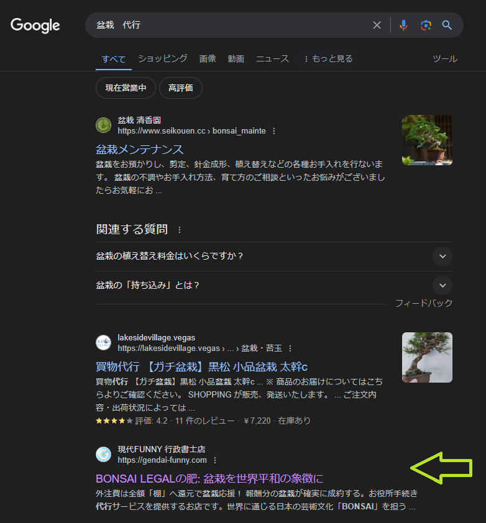The width and height of the screenshot is (486, 523).
Task: Clear the search query with X icon
Action: (377, 25)
